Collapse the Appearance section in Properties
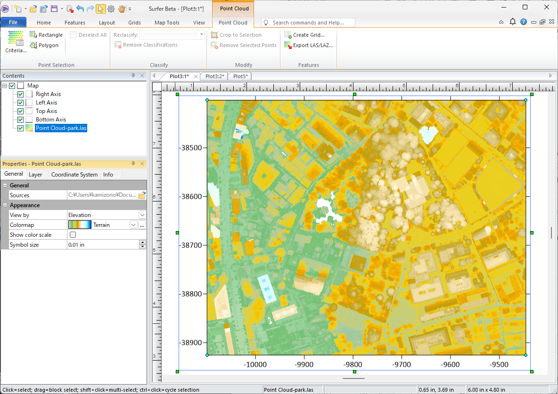 click(x=5, y=205)
